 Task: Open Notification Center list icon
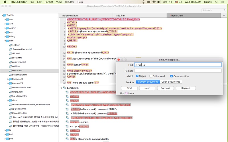pyautogui.click(x=222, y=2)
